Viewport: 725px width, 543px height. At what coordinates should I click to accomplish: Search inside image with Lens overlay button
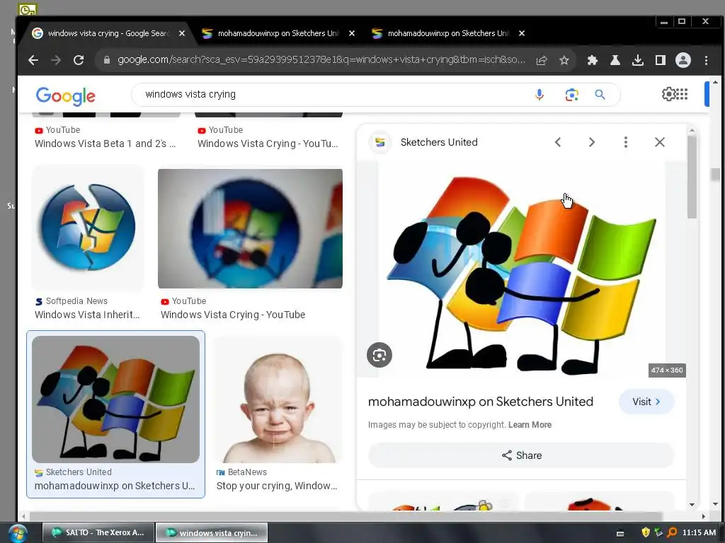tap(379, 355)
